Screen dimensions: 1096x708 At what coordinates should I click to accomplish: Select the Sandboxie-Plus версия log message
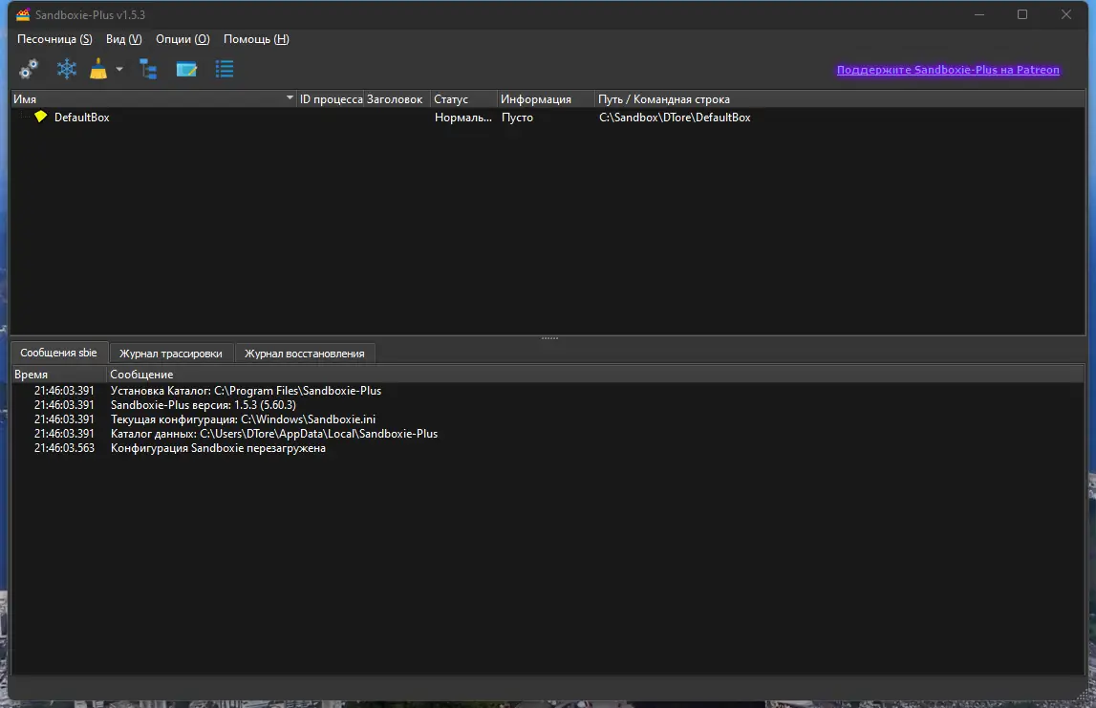tap(204, 405)
